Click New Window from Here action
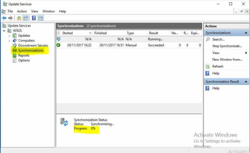The width and height of the screenshot is (250, 153). point(227,59)
